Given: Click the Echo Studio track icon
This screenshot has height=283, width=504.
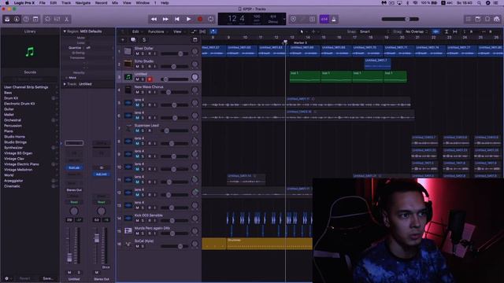Looking at the screenshot, I should pos(128,64).
